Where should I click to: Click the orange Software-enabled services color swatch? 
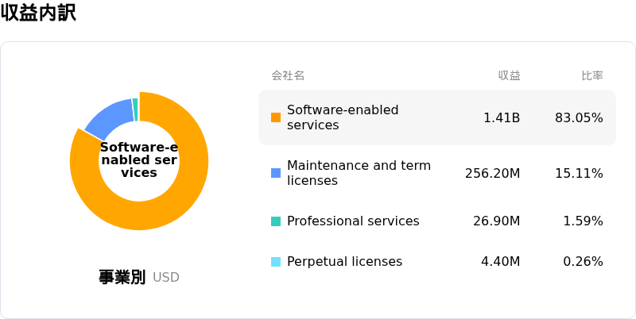(x=276, y=117)
